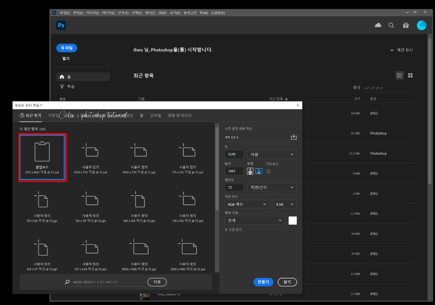Expand the 고급 옵션 advanced options
This screenshot has width=435, height=305.
(x=233, y=230)
